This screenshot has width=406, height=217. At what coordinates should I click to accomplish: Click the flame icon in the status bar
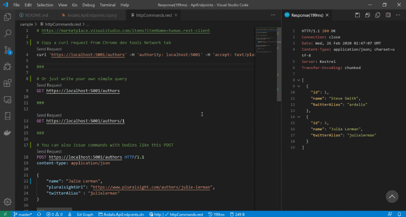click(x=70, y=214)
